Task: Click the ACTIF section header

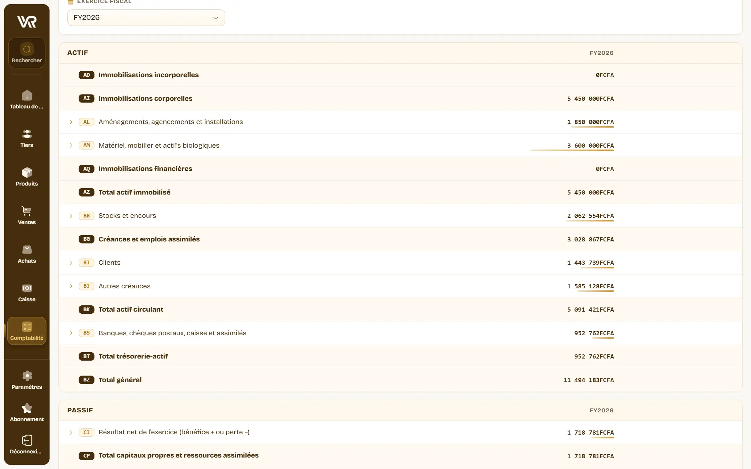Action: coord(78,53)
